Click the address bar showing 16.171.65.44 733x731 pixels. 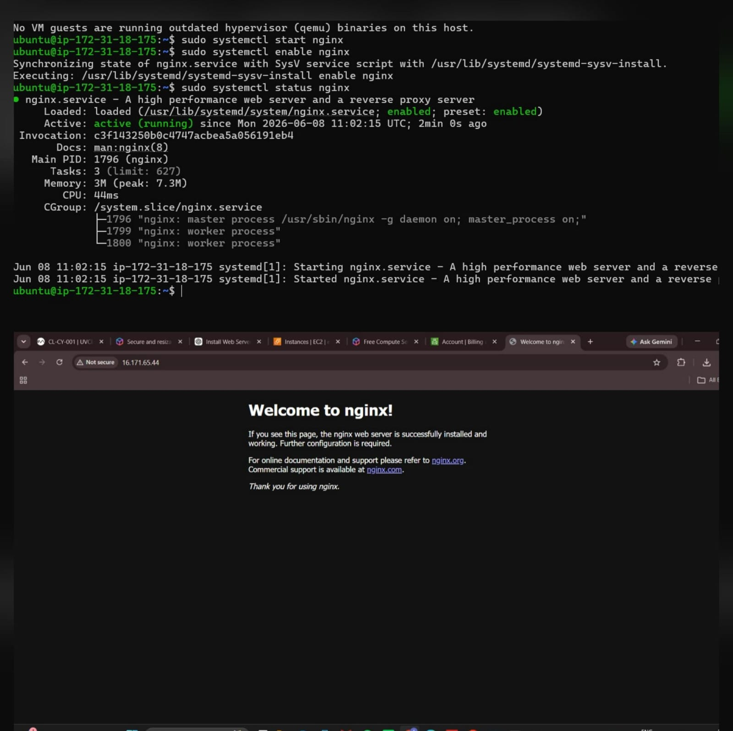click(x=369, y=362)
